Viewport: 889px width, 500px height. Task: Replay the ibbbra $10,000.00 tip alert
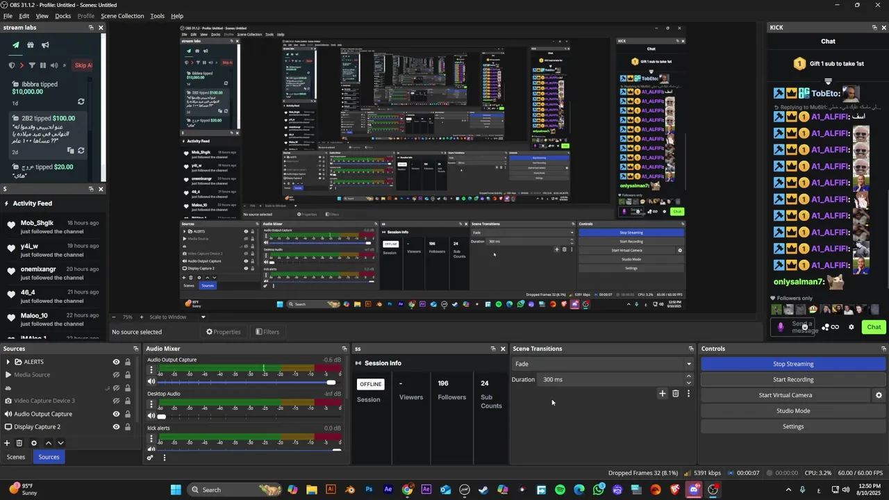pos(81,101)
